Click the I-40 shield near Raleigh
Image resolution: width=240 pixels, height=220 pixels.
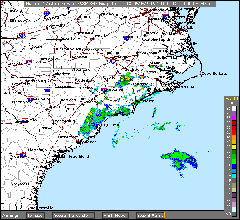(x=113, y=61)
